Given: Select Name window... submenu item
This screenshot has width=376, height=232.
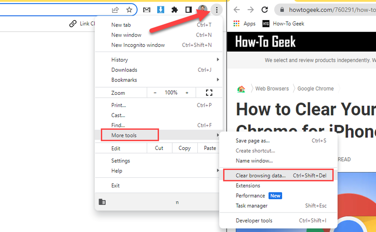Looking at the screenshot, I should (x=278, y=161).
